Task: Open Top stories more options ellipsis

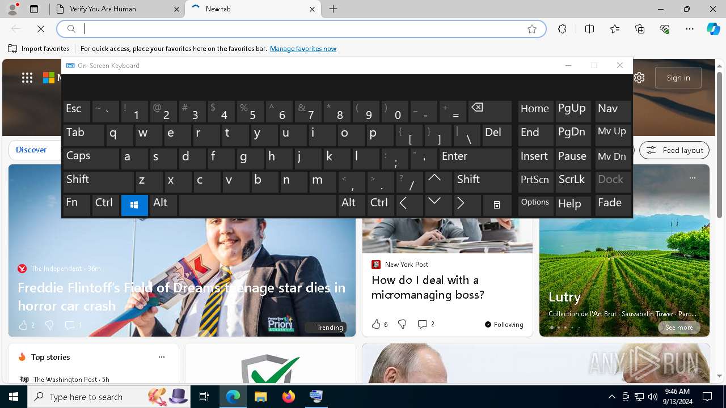Action: pos(162,357)
